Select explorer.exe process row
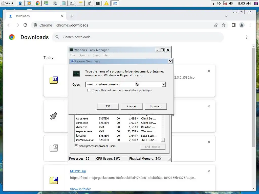The image size is (259, 194). (118, 131)
